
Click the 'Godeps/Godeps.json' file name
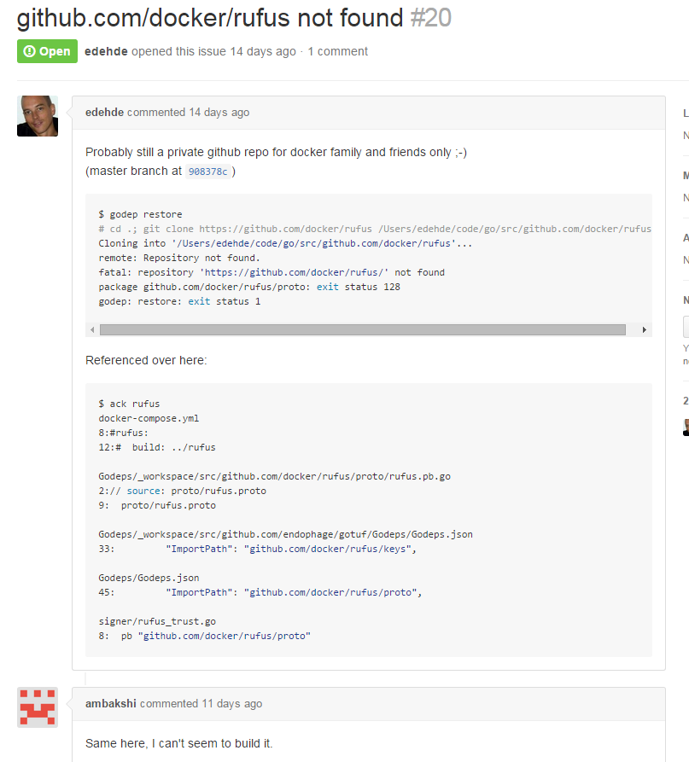coord(149,579)
